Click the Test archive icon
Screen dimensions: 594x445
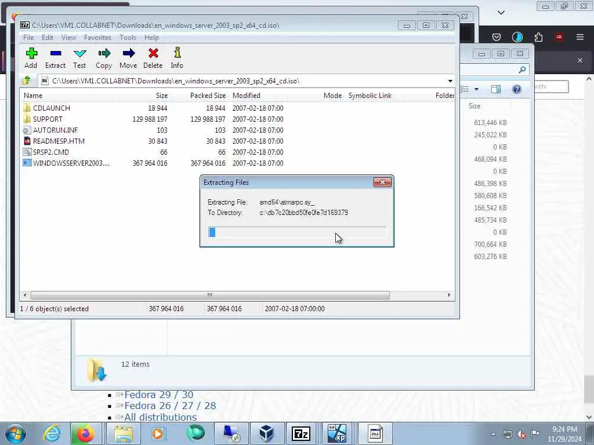point(79,58)
